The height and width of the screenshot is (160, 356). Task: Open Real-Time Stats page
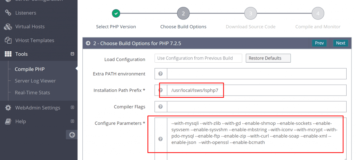pyautogui.click(x=32, y=92)
